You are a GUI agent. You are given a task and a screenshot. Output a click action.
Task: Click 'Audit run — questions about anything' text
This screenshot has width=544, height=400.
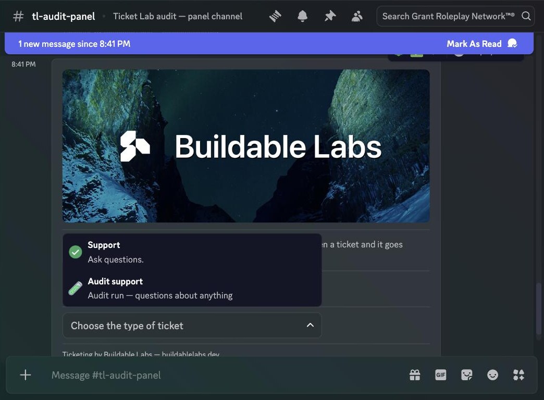point(160,296)
